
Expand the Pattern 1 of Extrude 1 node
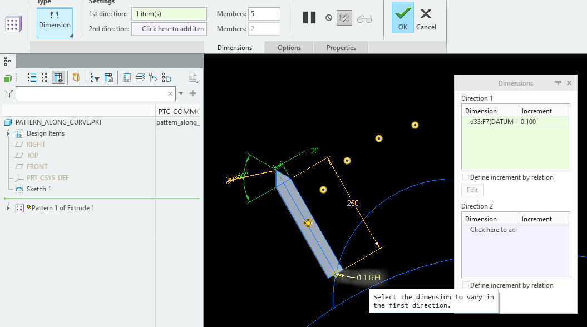[x=8, y=208]
